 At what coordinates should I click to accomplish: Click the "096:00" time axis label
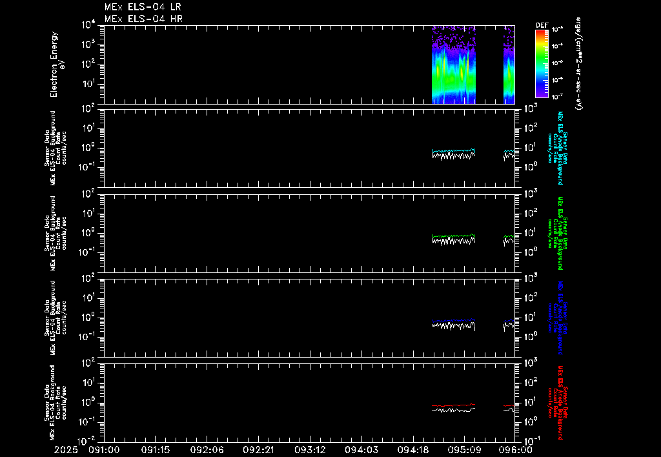(x=516, y=450)
